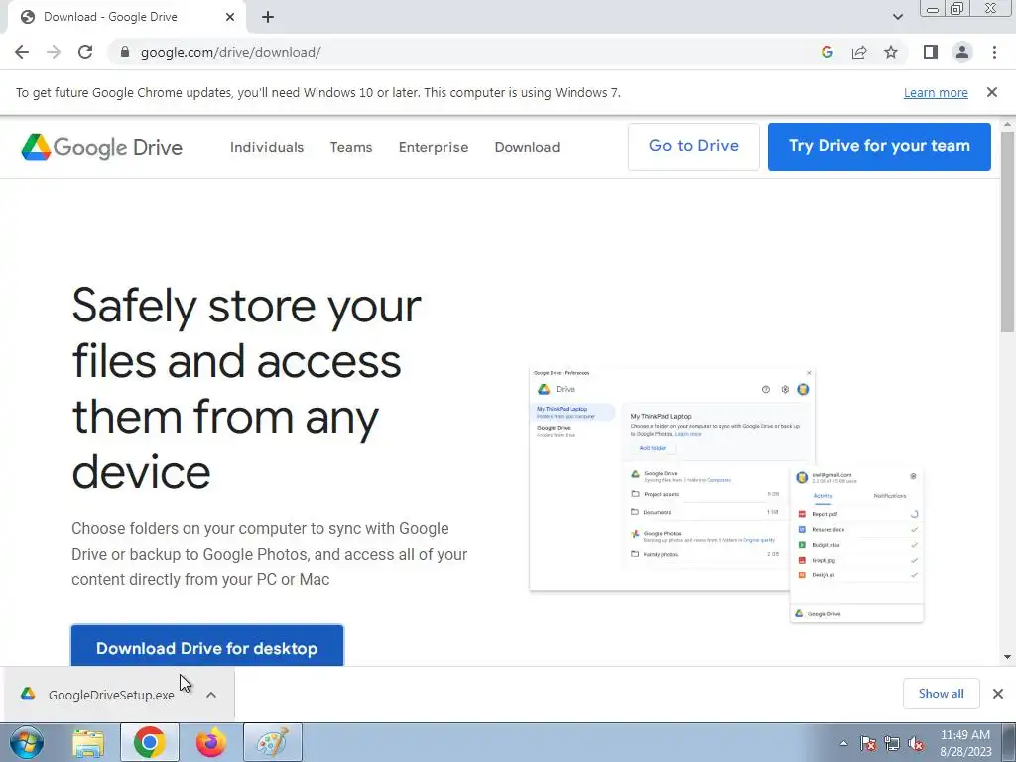Open the Learn more link
This screenshot has height=762, width=1016.
936,92
